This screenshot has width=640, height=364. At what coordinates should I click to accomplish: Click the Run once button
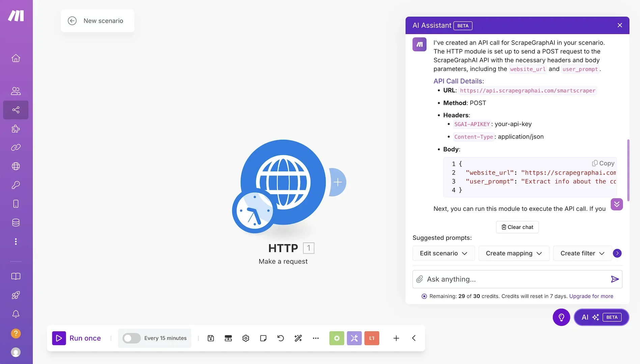[77, 338]
